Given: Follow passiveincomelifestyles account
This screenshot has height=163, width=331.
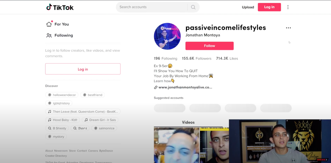Looking at the screenshot, I should coord(209,46).
